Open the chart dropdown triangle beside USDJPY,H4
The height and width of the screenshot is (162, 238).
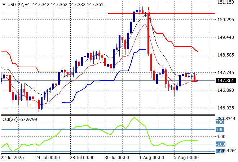4,5
